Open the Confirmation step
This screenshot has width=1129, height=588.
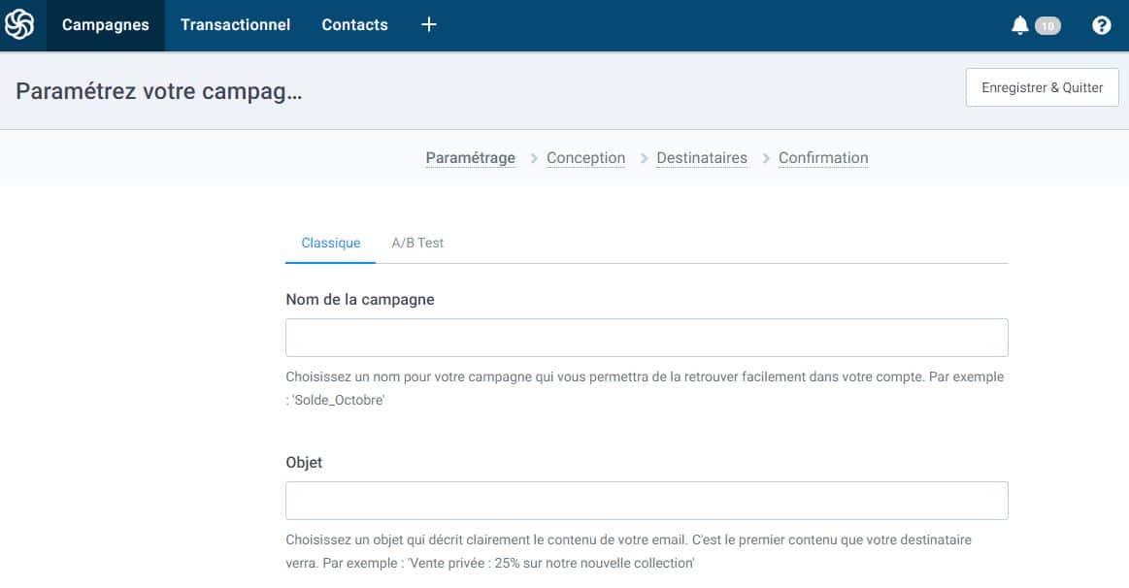coord(823,158)
